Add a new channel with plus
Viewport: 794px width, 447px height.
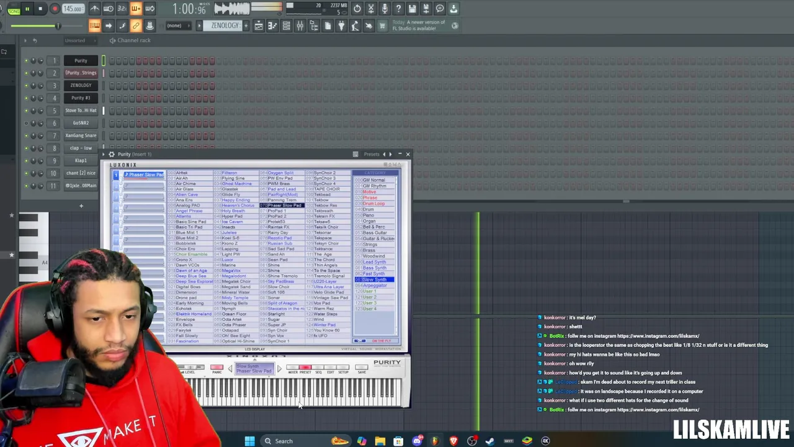81,205
